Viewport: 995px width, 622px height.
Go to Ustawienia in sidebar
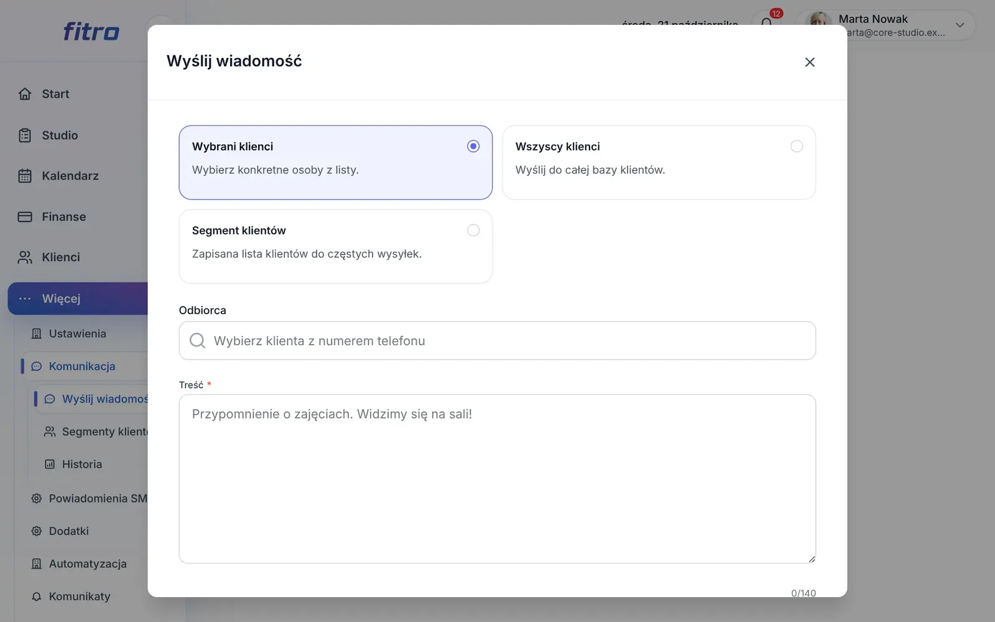[78, 333]
